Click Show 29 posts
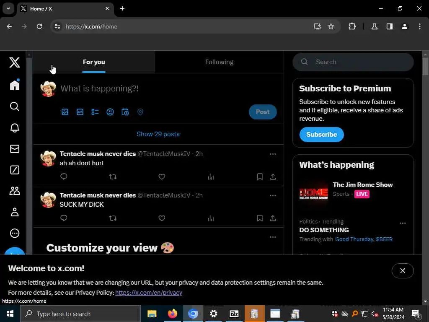 click(158, 134)
